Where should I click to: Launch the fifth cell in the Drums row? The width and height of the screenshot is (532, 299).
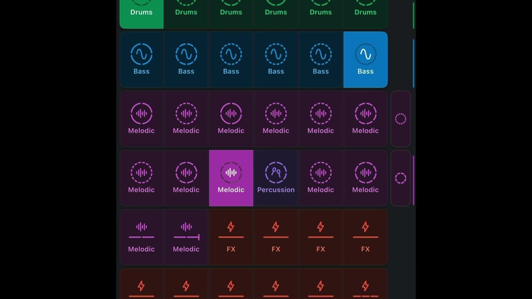click(321, 14)
